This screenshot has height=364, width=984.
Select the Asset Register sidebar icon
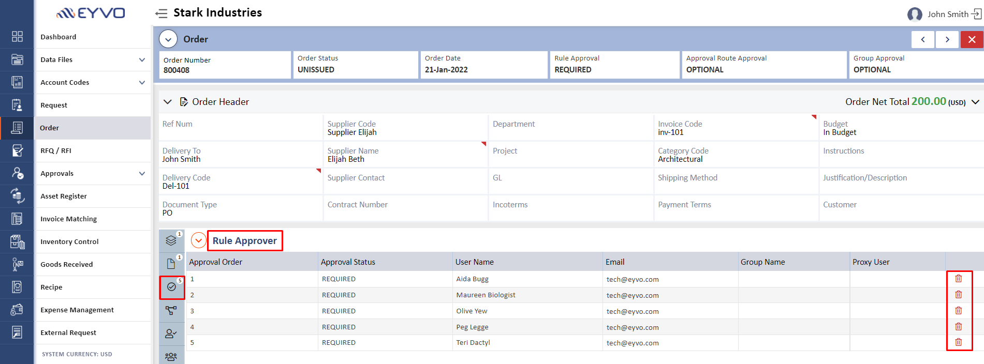point(17,196)
